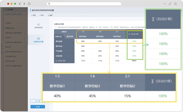Click the search icon in the address bar
The height and width of the screenshot is (112, 183).
(x=49, y=4)
